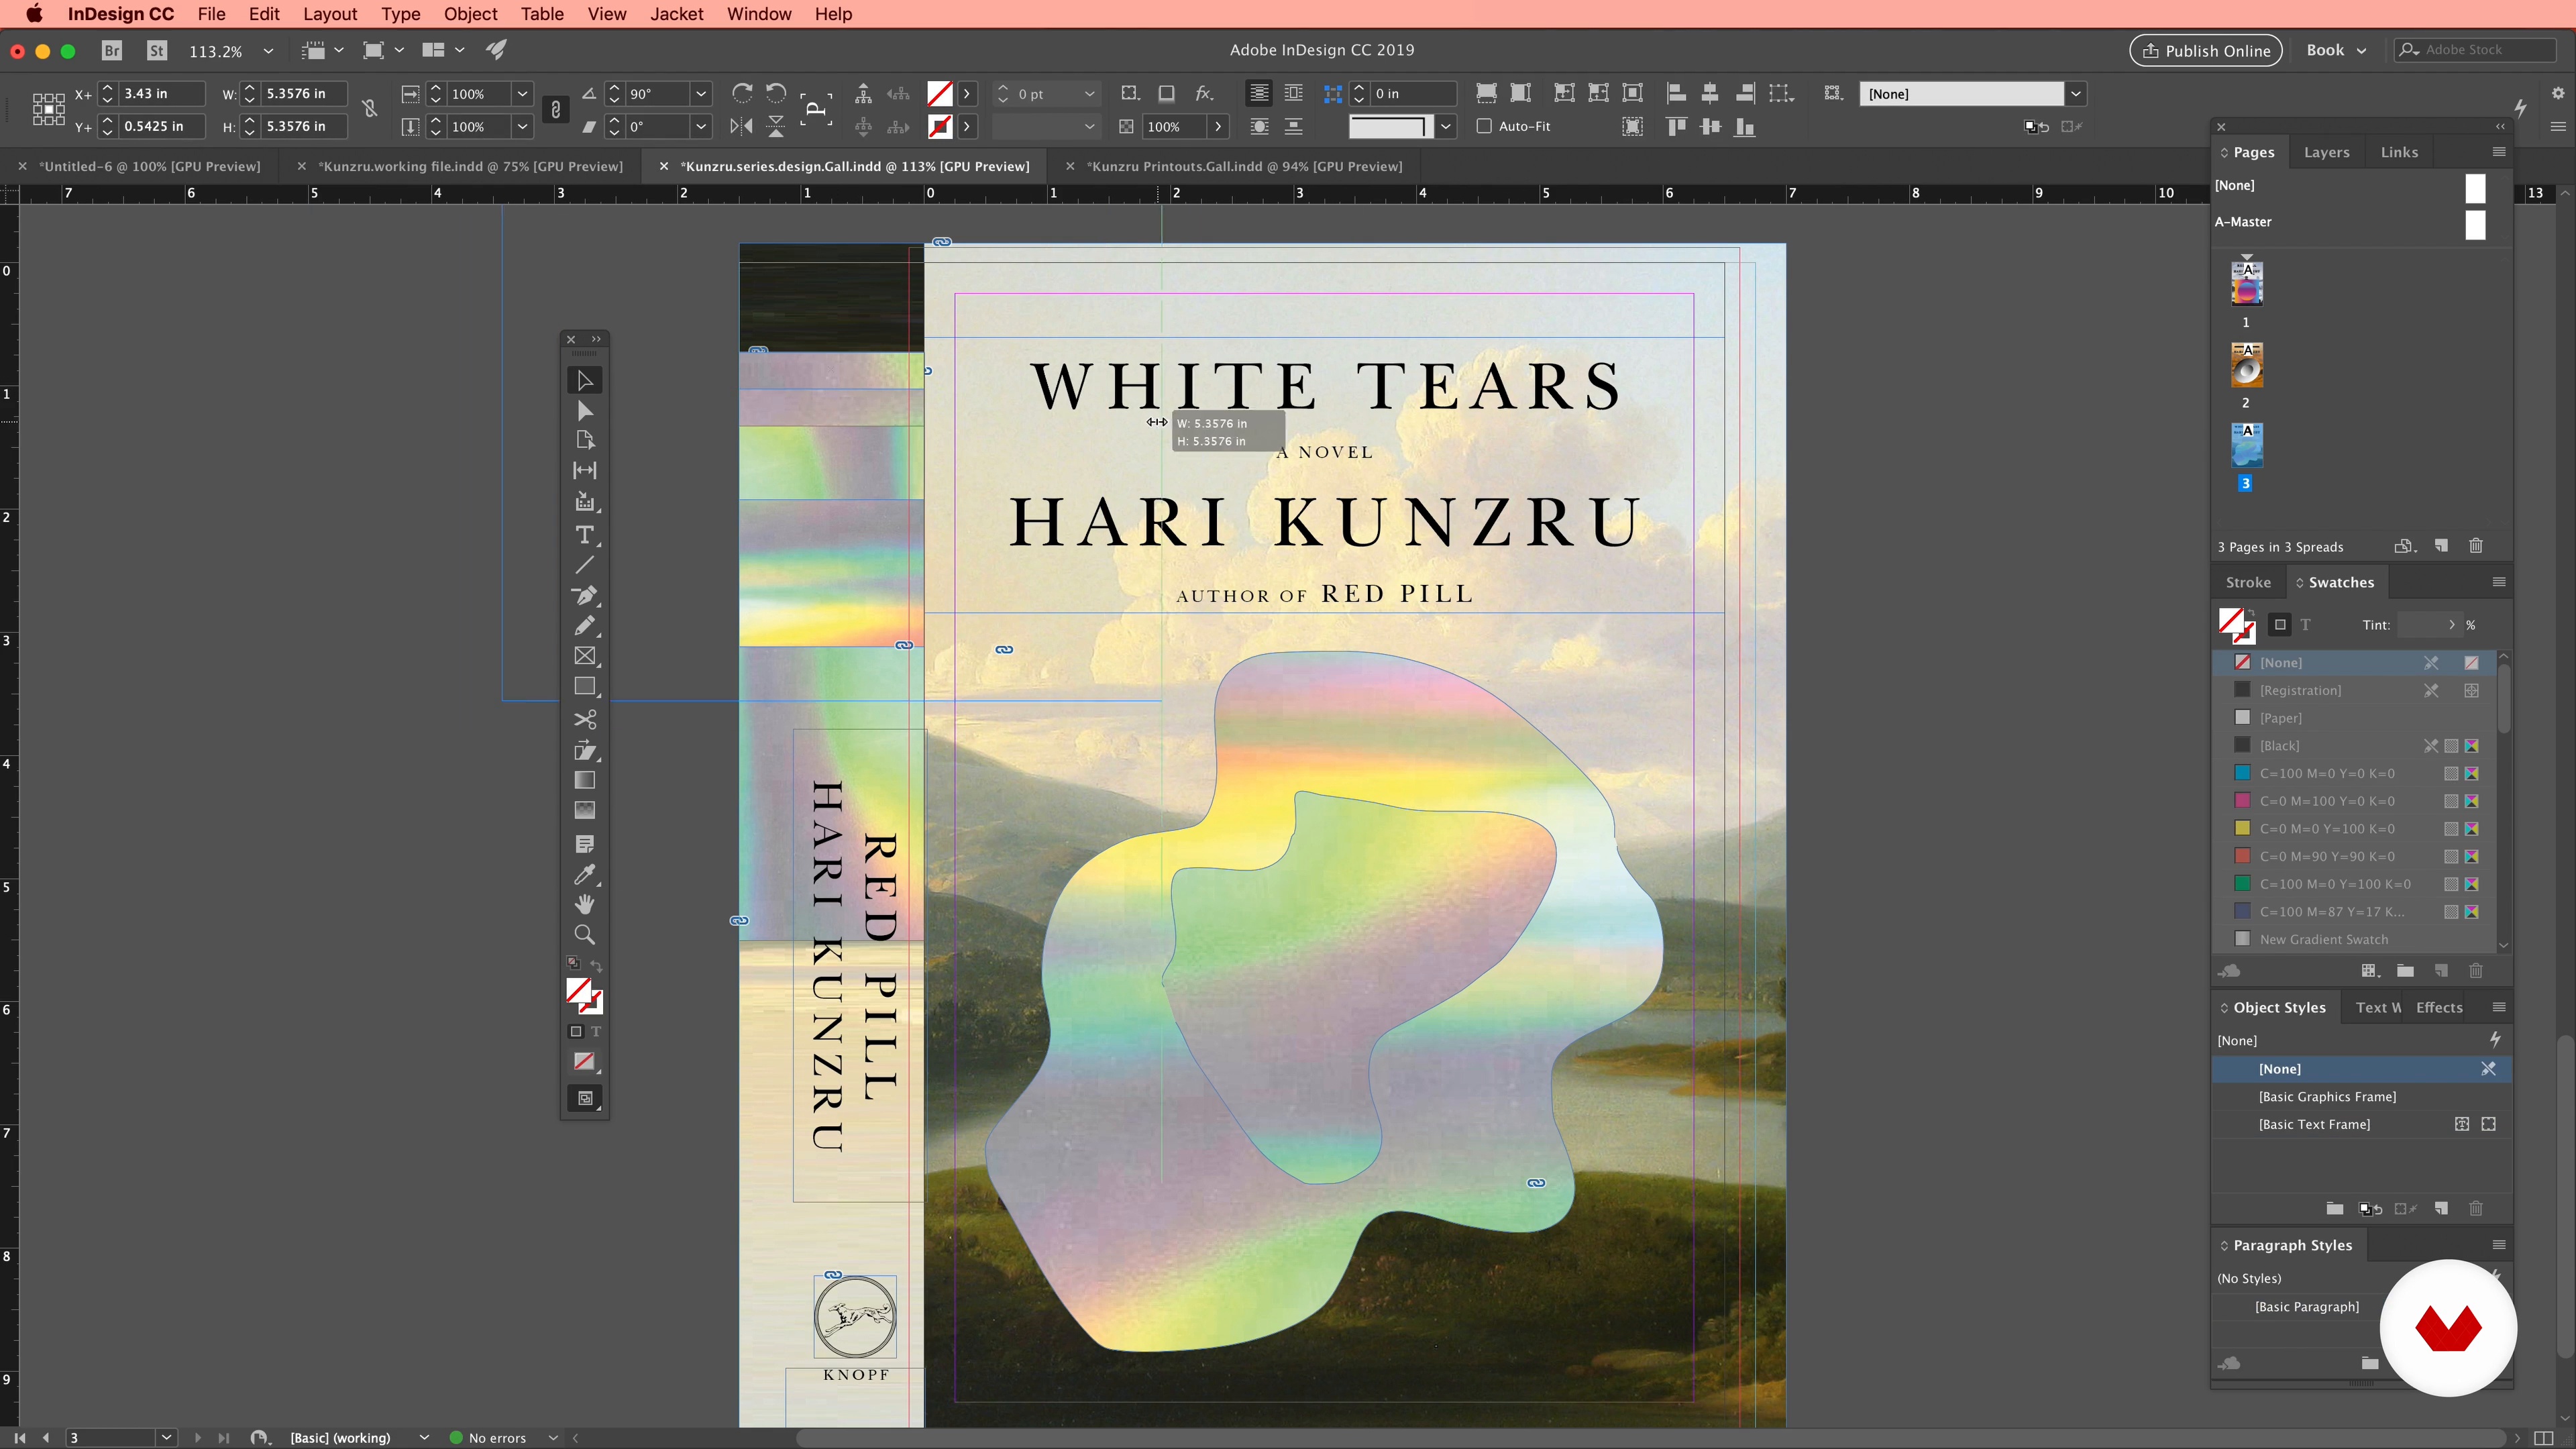Select the Rectangle tool
This screenshot has height=1449, width=2576.
pos(585,687)
